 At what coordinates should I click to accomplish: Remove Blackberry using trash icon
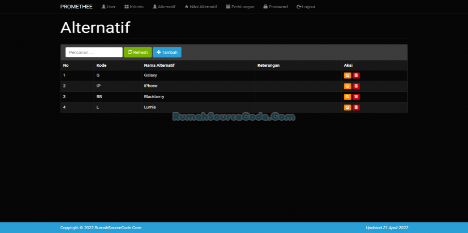pyautogui.click(x=356, y=97)
